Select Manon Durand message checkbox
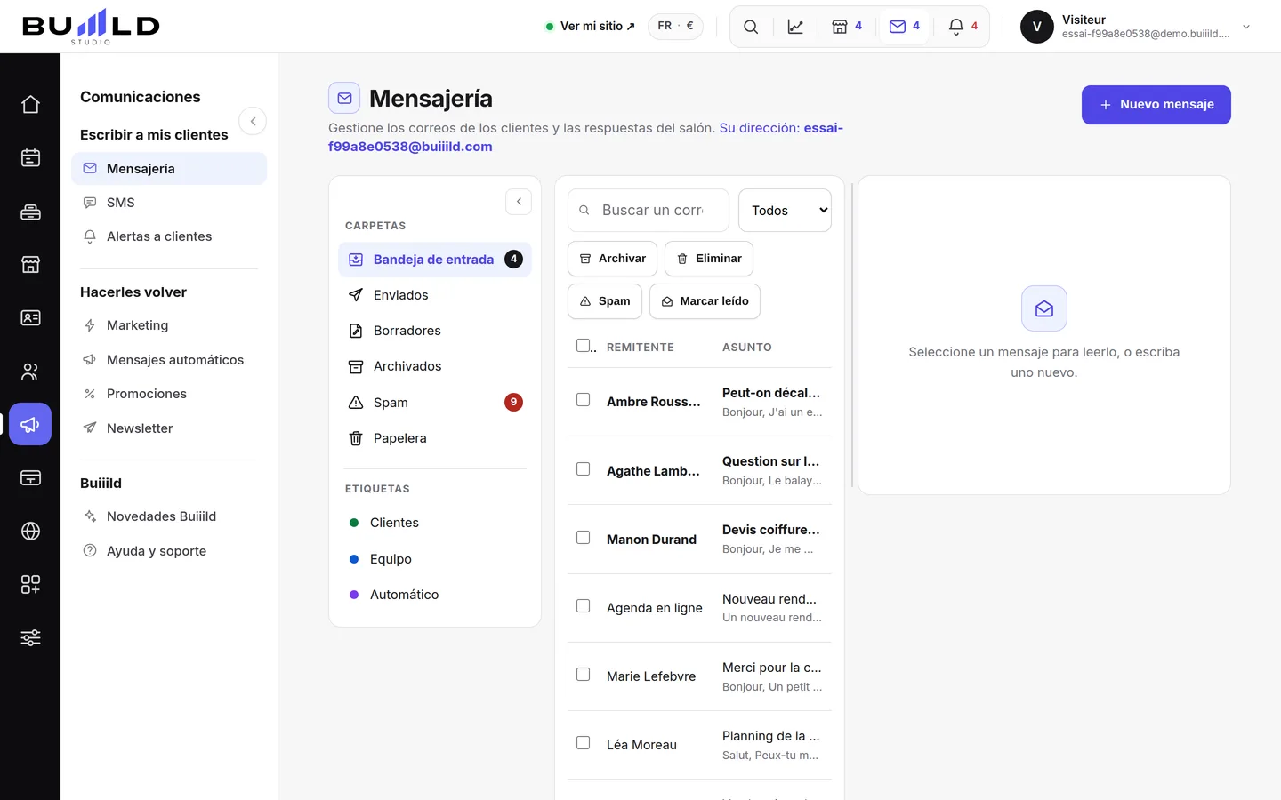Image resolution: width=1281 pixels, height=800 pixels. pyautogui.click(x=584, y=538)
